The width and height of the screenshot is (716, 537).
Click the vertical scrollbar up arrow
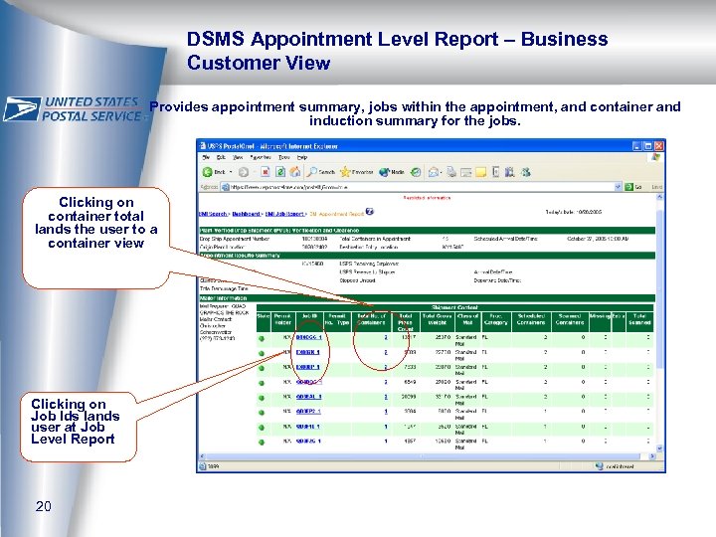coord(659,197)
